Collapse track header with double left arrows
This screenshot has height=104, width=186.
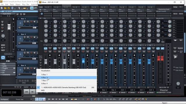point(17,14)
